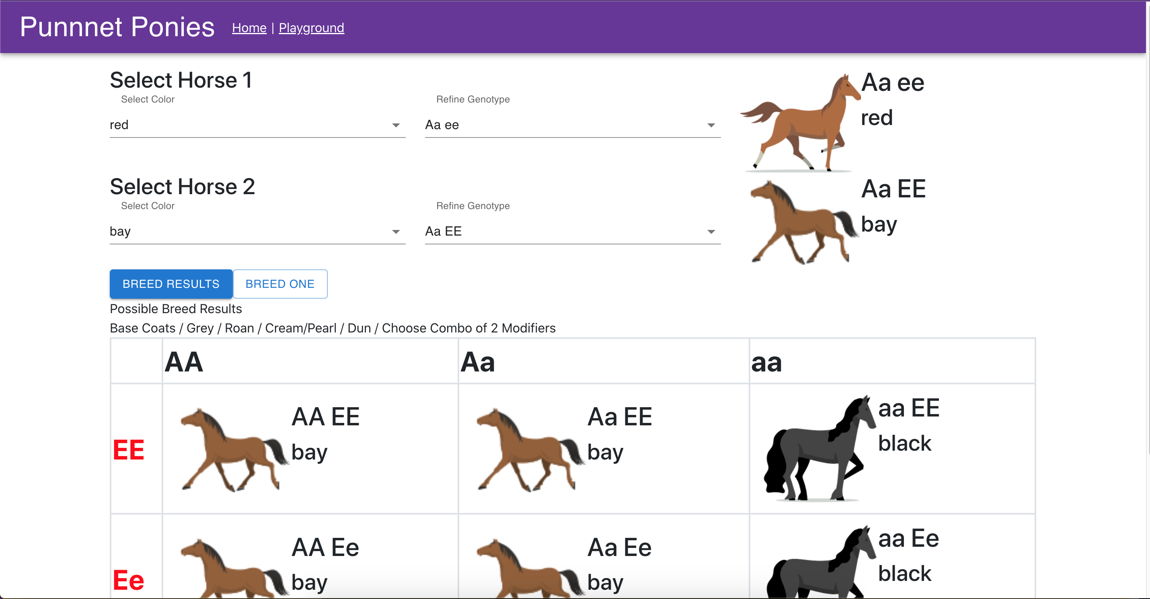Click the Punnnet Ponies title
1150x599 pixels.
pos(117,27)
